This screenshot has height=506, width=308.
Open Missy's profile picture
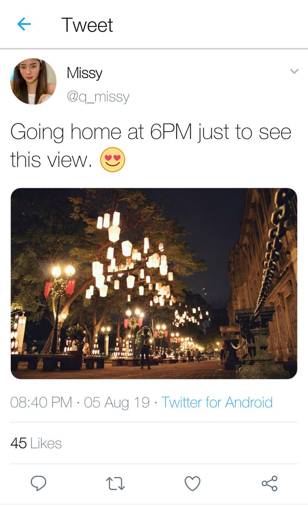click(33, 81)
